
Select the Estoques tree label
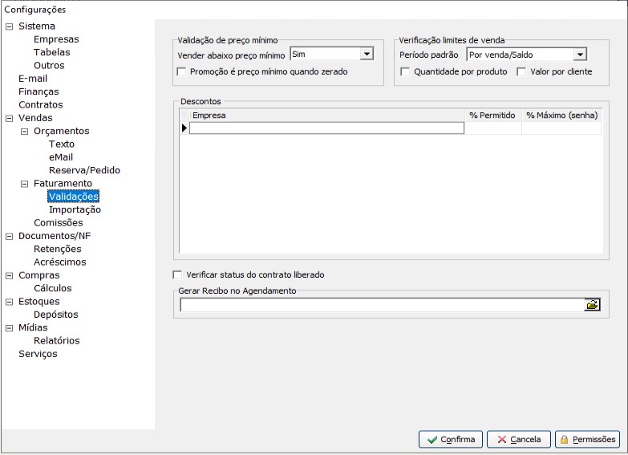[x=38, y=302]
